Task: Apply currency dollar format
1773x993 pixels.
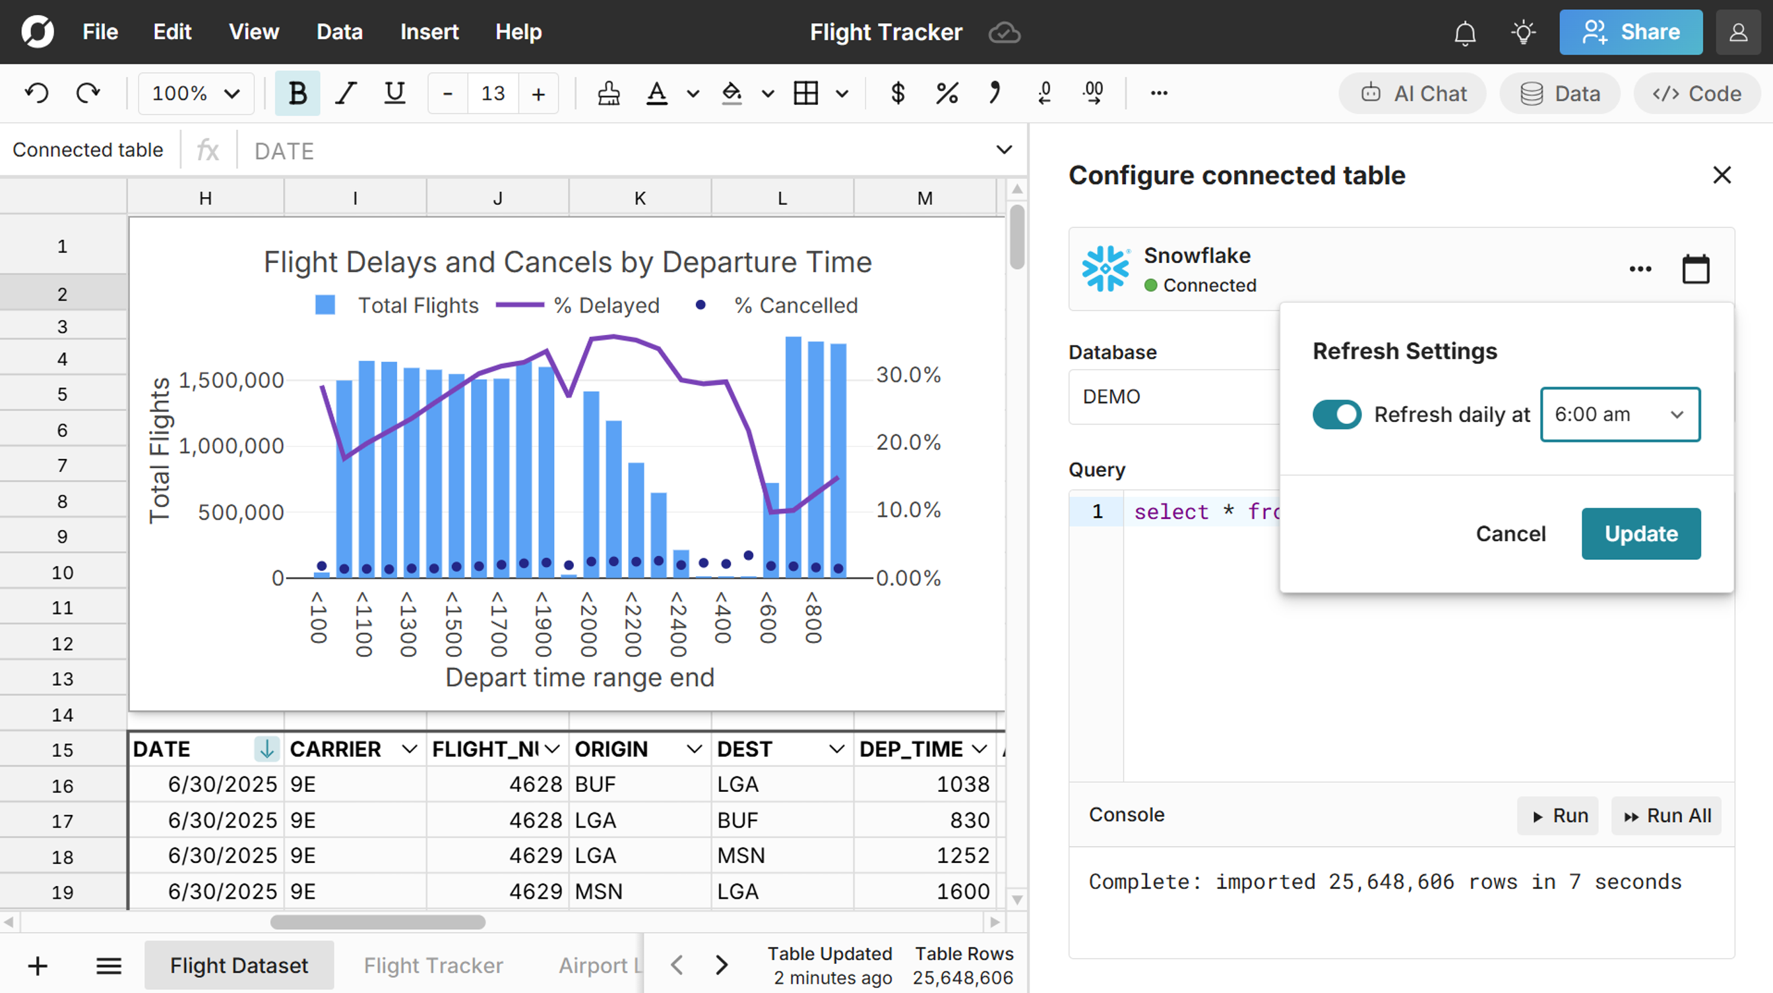Action: (898, 93)
